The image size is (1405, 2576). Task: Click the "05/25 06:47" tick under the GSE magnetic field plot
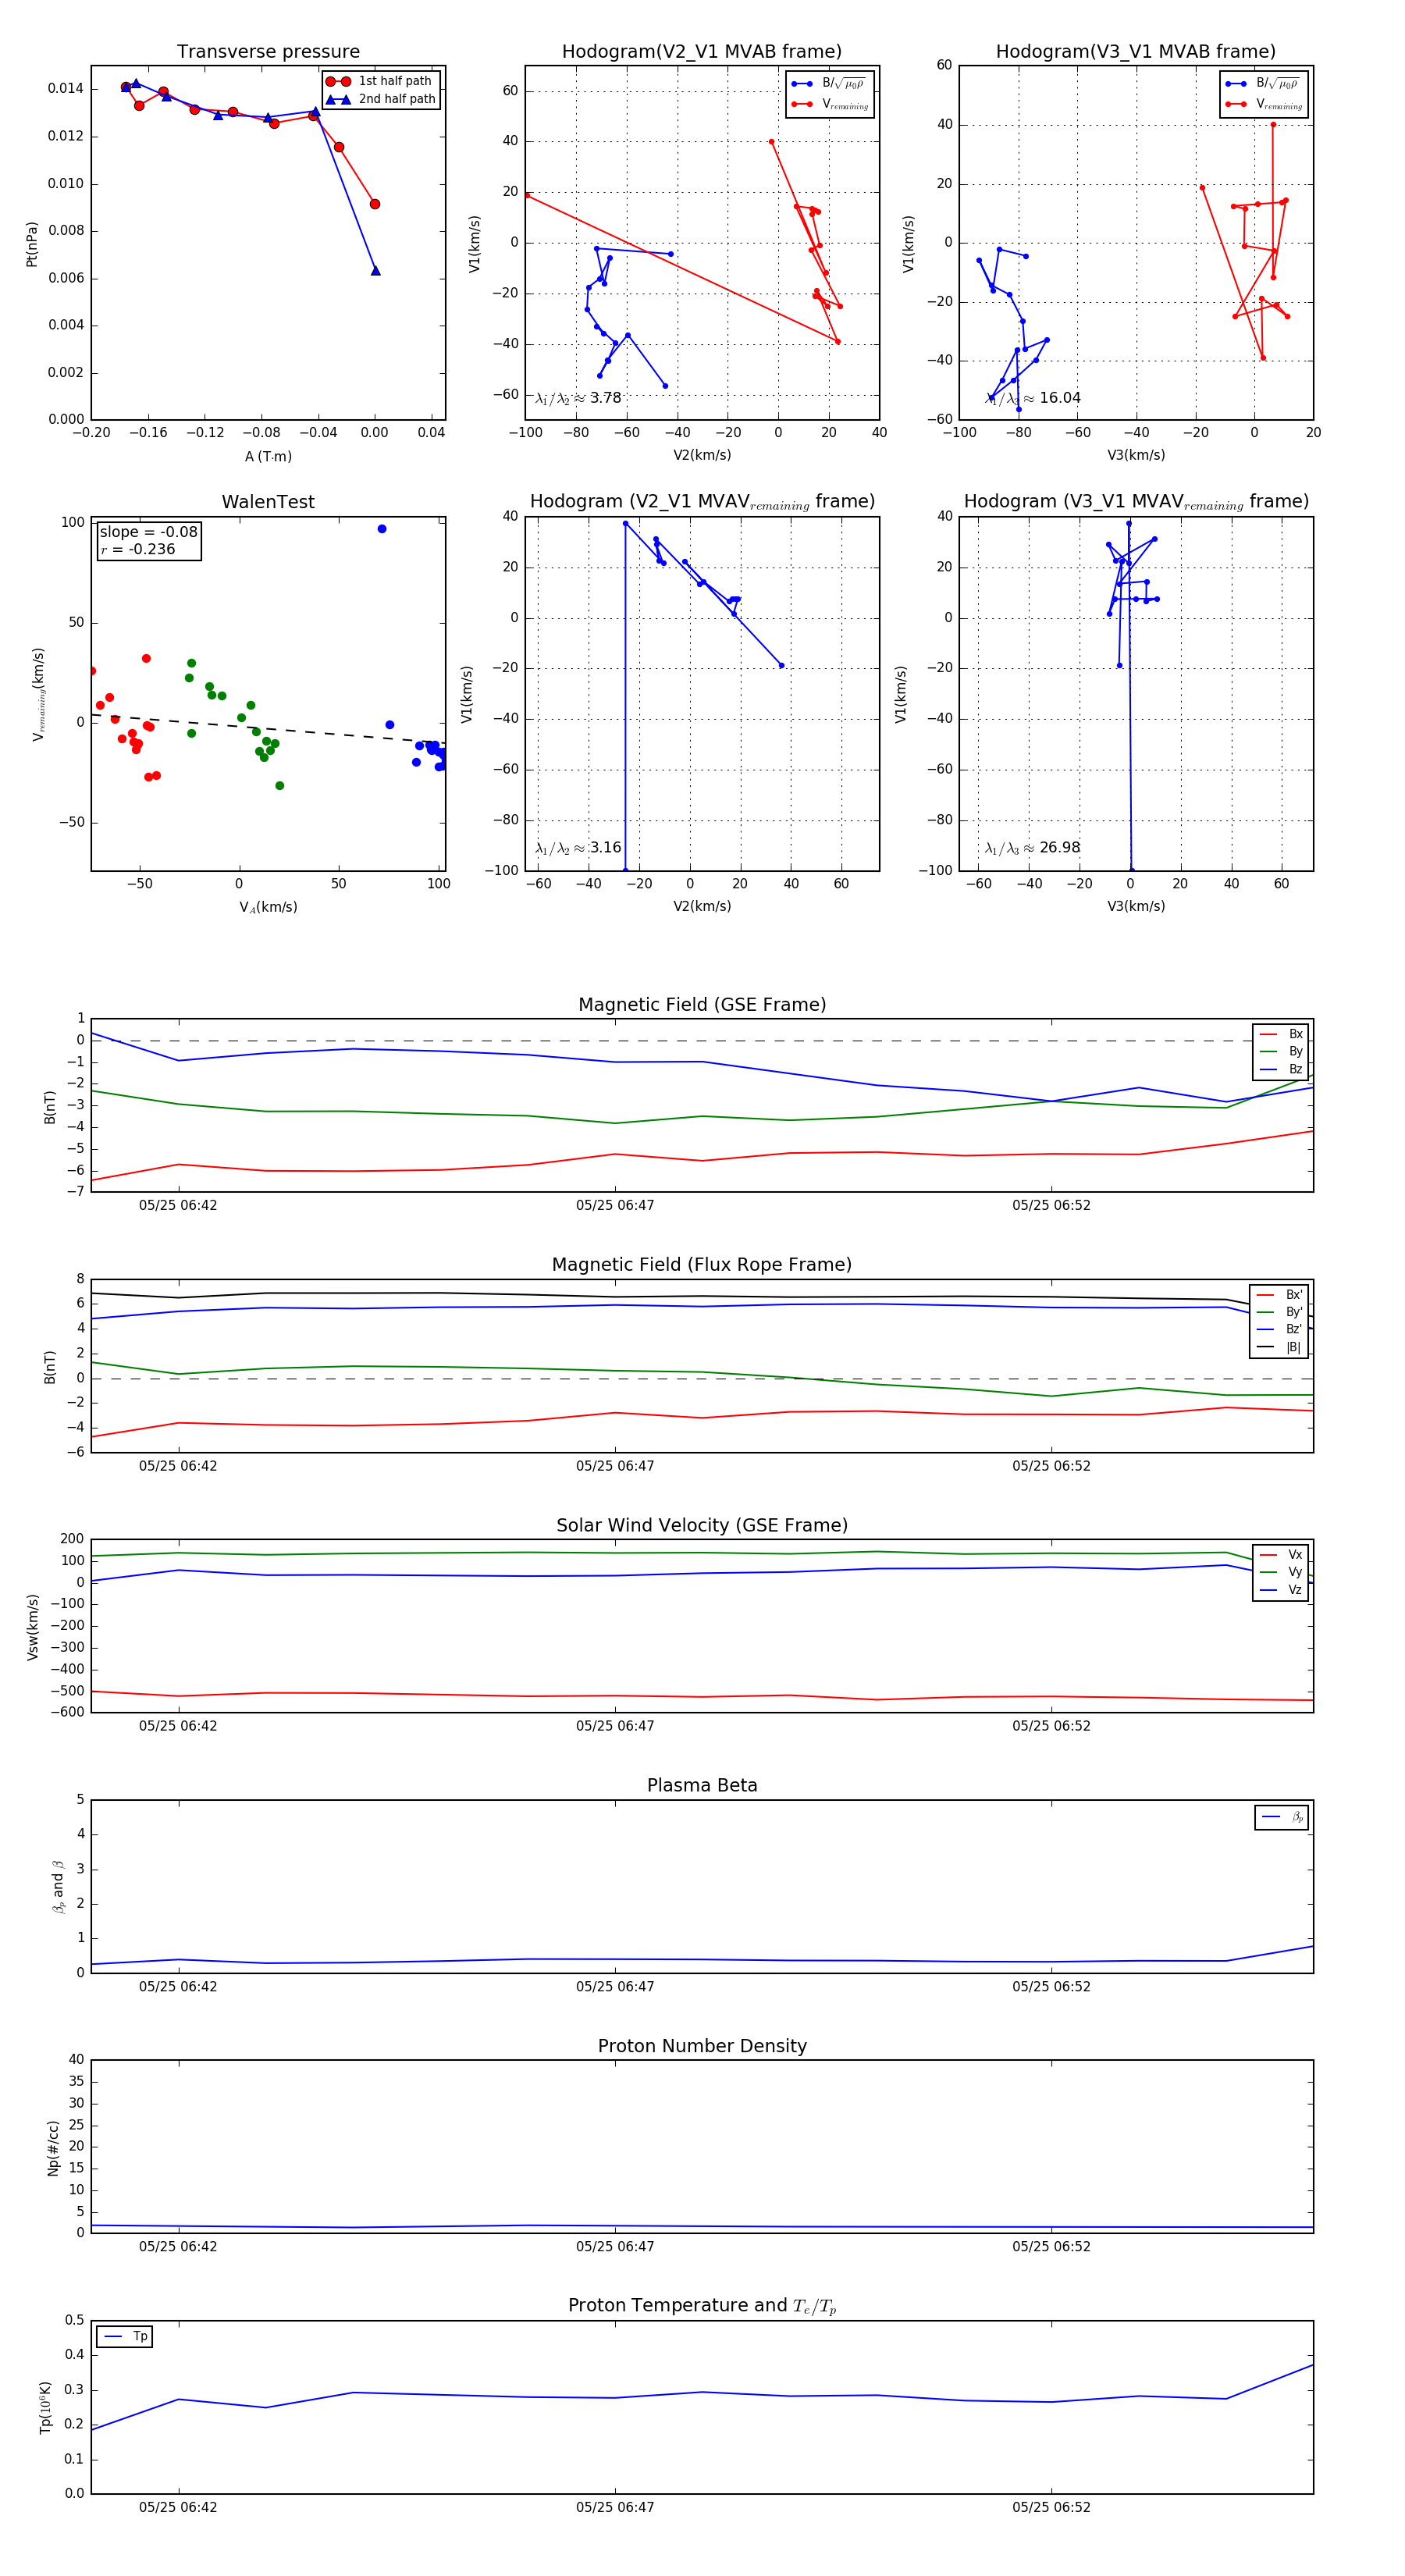point(615,1205)
